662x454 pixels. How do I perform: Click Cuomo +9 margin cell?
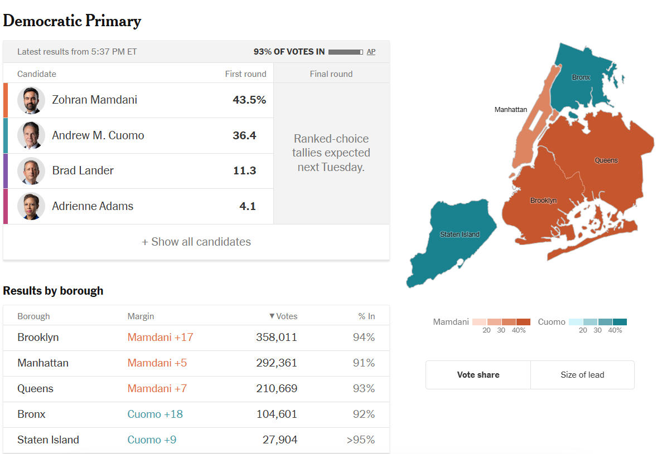[x=152, y=440]
